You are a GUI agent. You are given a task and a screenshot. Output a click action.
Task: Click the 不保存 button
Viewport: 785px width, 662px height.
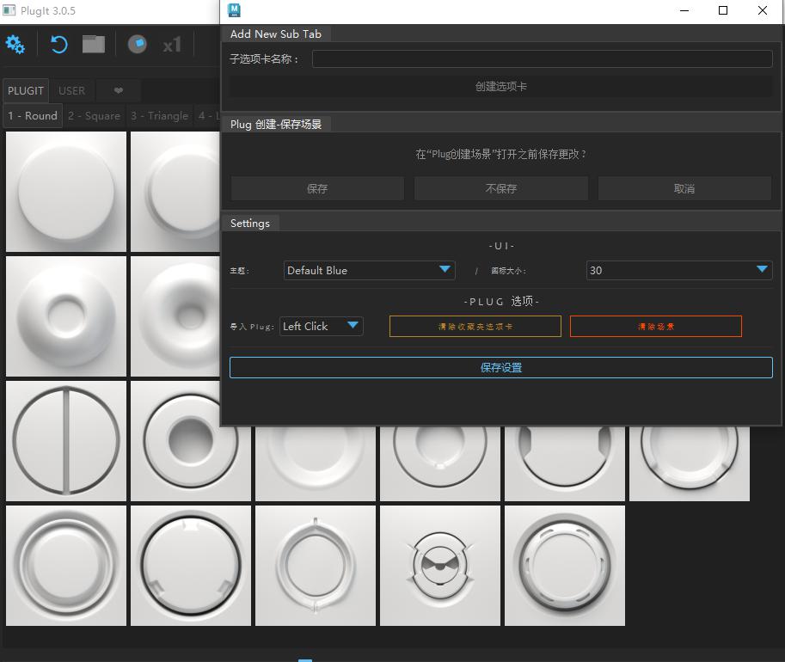tap(500, 188)
